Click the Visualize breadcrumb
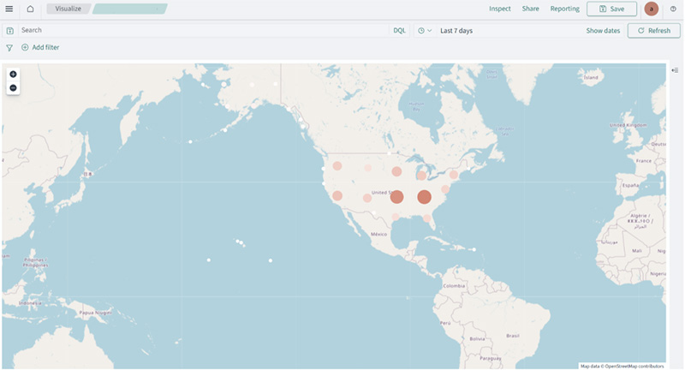This screenshot has width=685, height=370. click(x=68, y=9)
